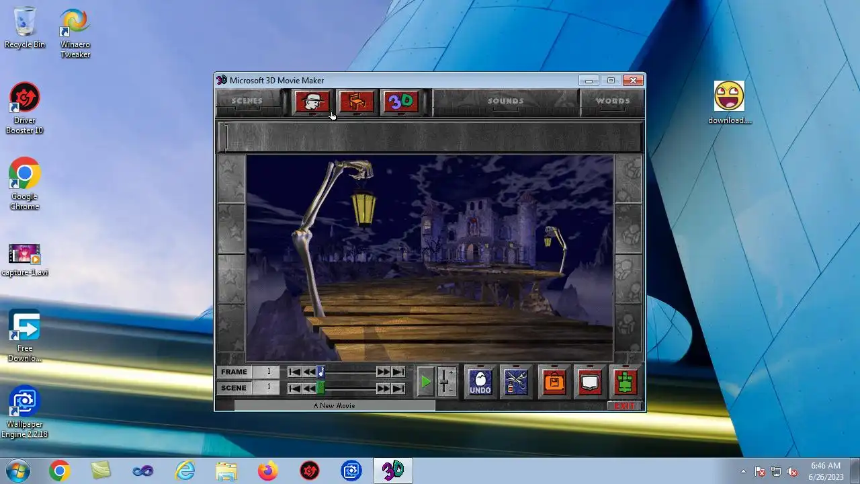The width and height of the screenshot is (860, 484).
Task: Adjust the volume slider beside Play
Action: [x=446, y=382]
